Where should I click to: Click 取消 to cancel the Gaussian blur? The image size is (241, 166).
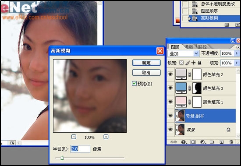click(x=146, y=73)
